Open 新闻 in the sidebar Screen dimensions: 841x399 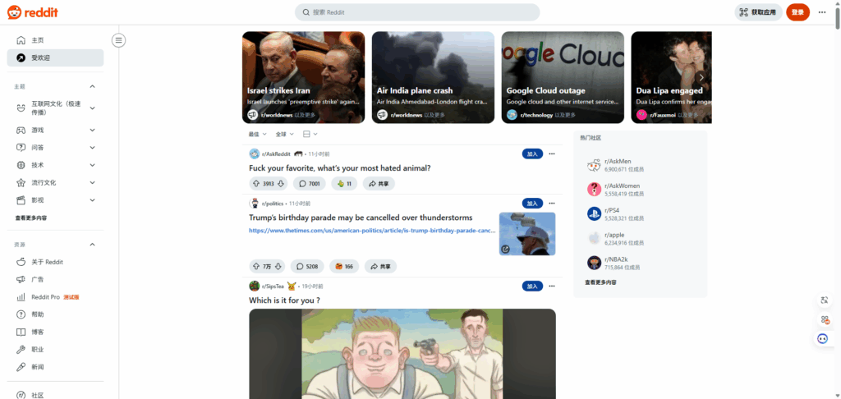pyautogui.click(x=55, y=367)
